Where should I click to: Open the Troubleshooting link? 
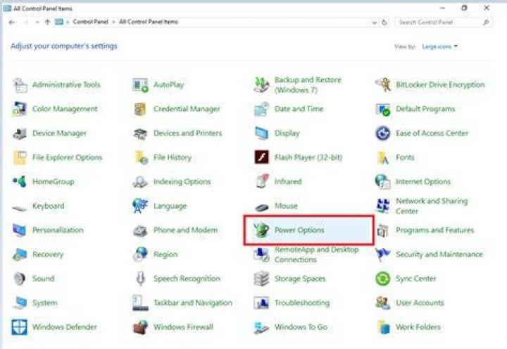(302, 302)
